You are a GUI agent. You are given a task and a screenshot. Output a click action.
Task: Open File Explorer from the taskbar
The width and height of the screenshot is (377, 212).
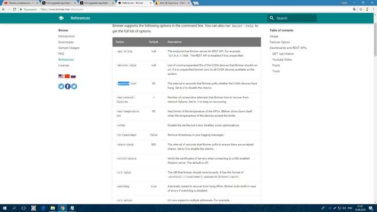(x=52, y=208)
